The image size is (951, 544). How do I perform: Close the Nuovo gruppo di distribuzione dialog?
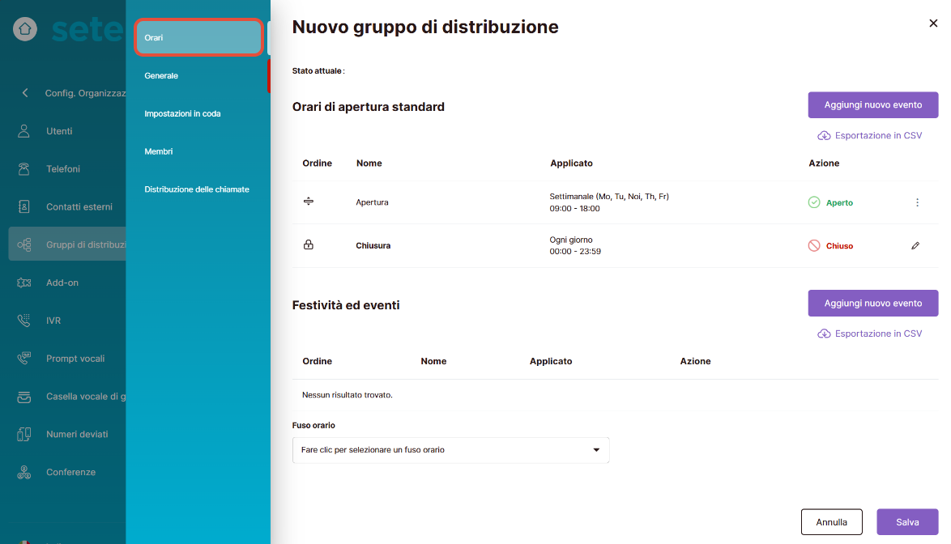pos(933,23)
